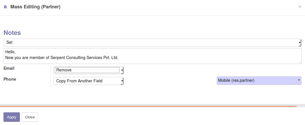Click the "Mass Editing (Partner)" title
The height and width of the screenshot is (125, 305).
35,7
